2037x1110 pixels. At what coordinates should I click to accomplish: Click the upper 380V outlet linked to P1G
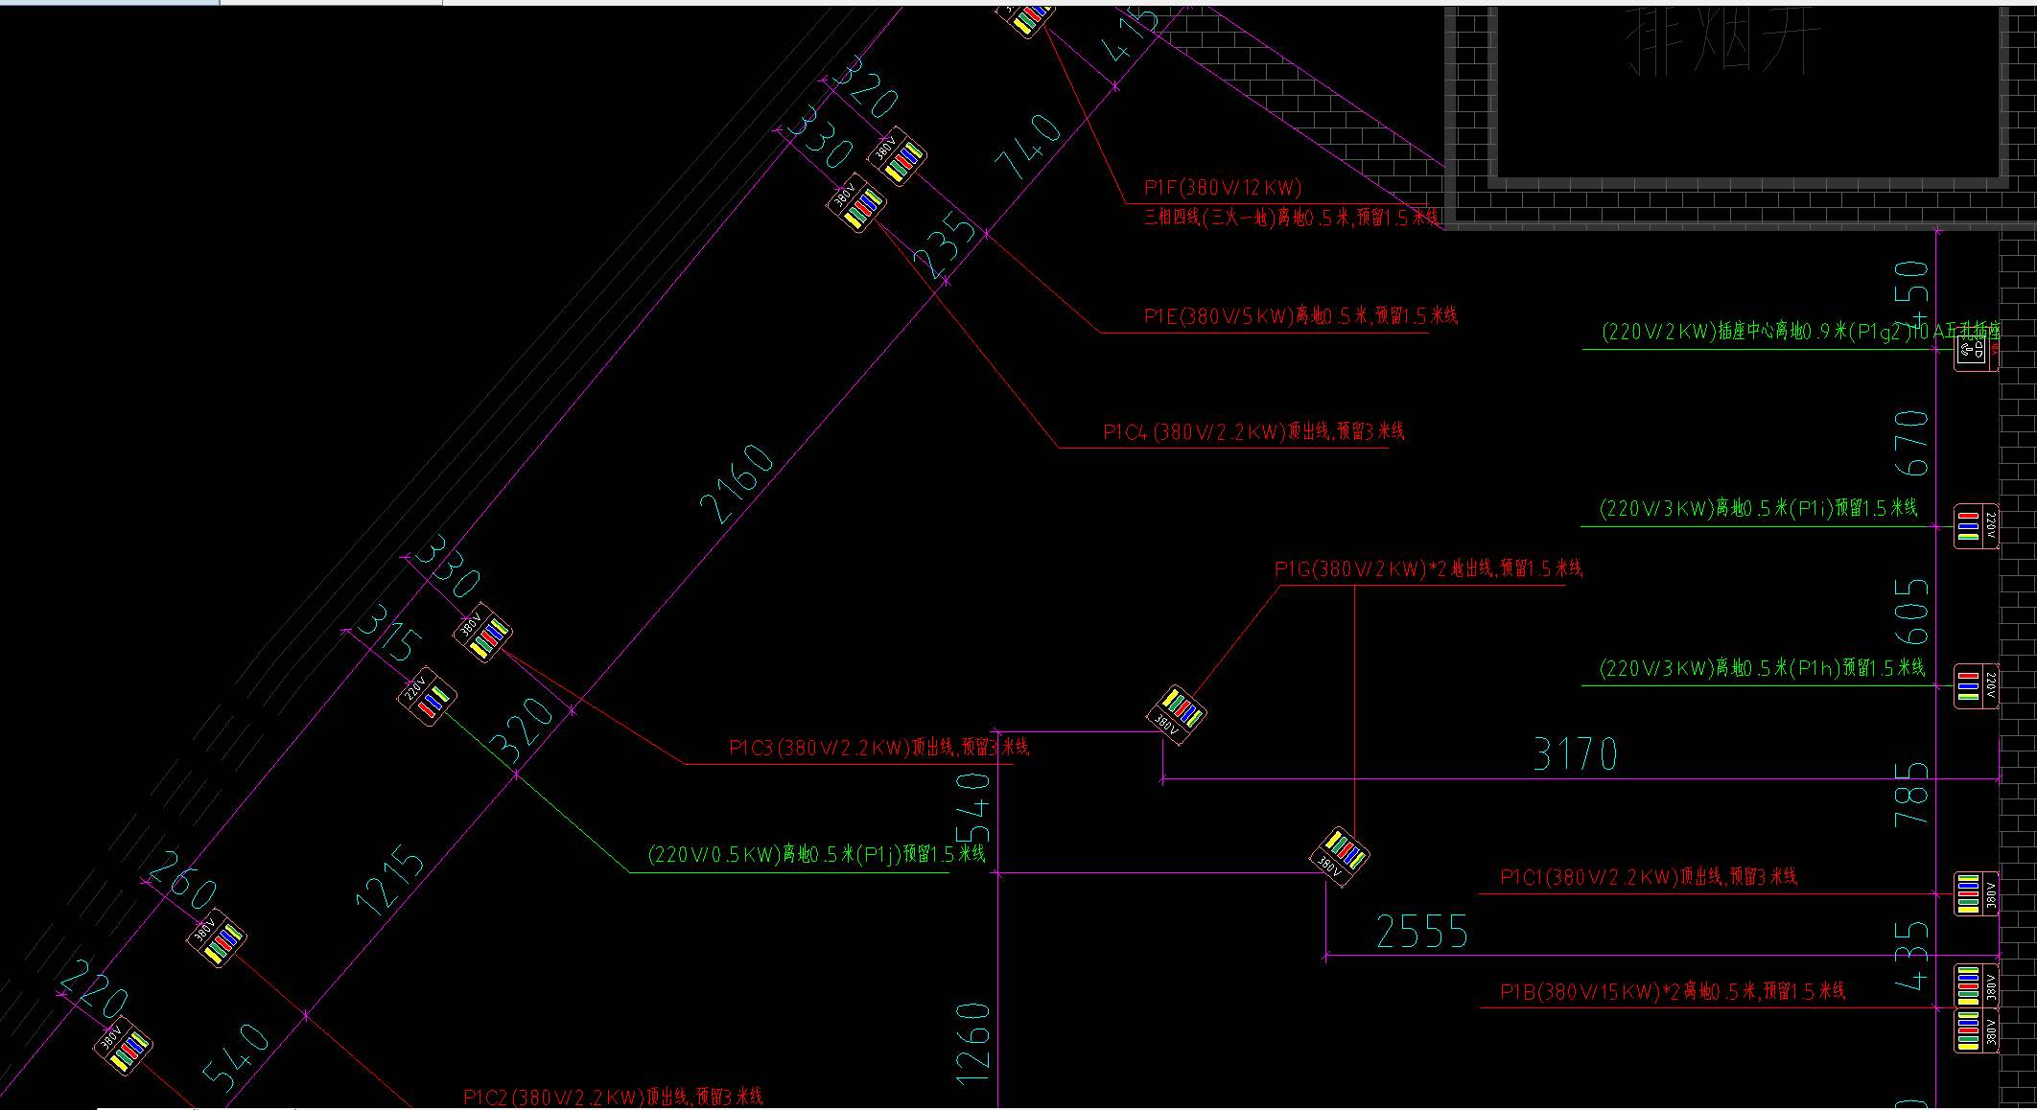1177,714
